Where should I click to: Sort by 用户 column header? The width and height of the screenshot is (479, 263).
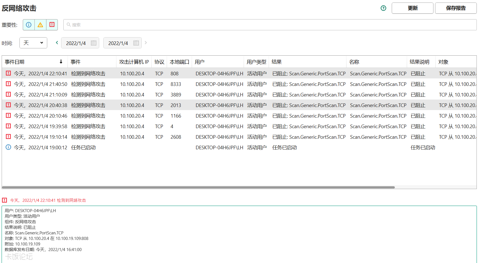tap(218, 62)
